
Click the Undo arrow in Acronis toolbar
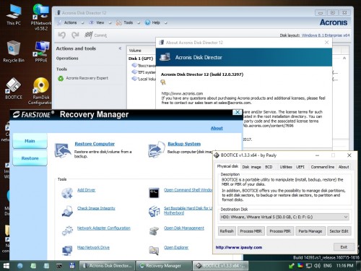click(x=61, y=35)
